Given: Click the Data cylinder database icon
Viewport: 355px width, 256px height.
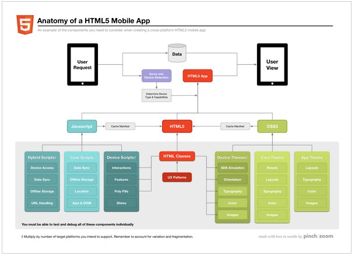Looking at the screenshot, I should pos(177,55).
